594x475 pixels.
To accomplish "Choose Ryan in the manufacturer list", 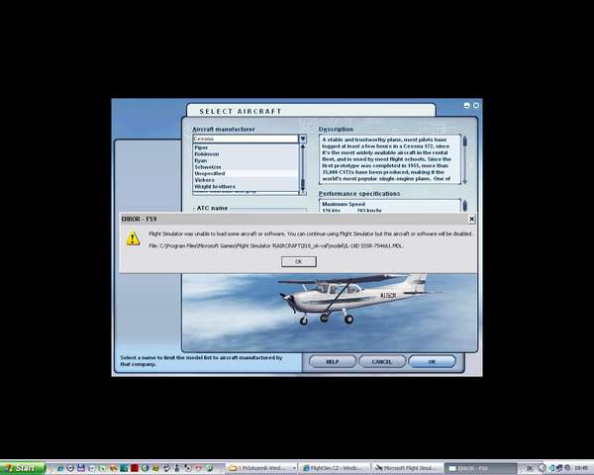I will tap(202, 160).
